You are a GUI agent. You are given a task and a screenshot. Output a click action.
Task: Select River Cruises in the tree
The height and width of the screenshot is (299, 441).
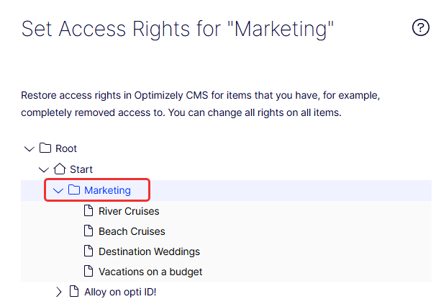129,211
